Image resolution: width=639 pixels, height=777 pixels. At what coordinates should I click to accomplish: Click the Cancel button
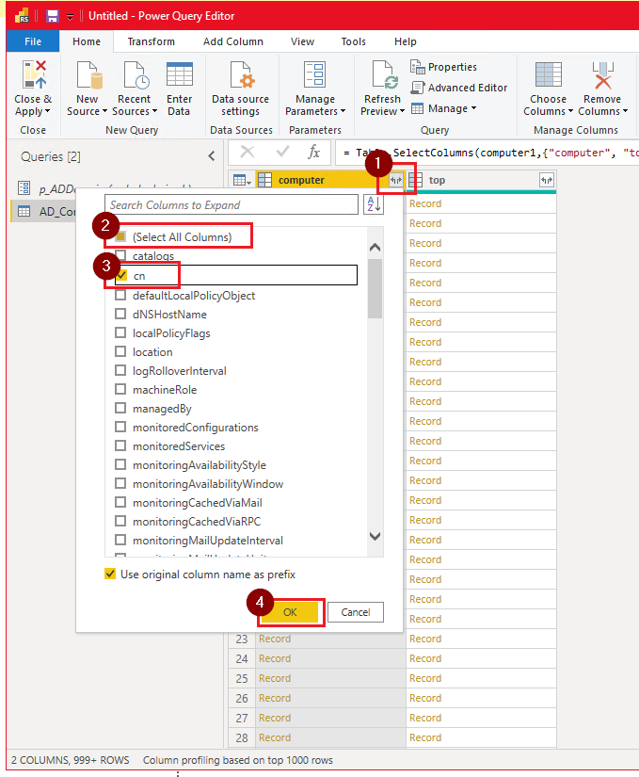click(x=356, y=612)
